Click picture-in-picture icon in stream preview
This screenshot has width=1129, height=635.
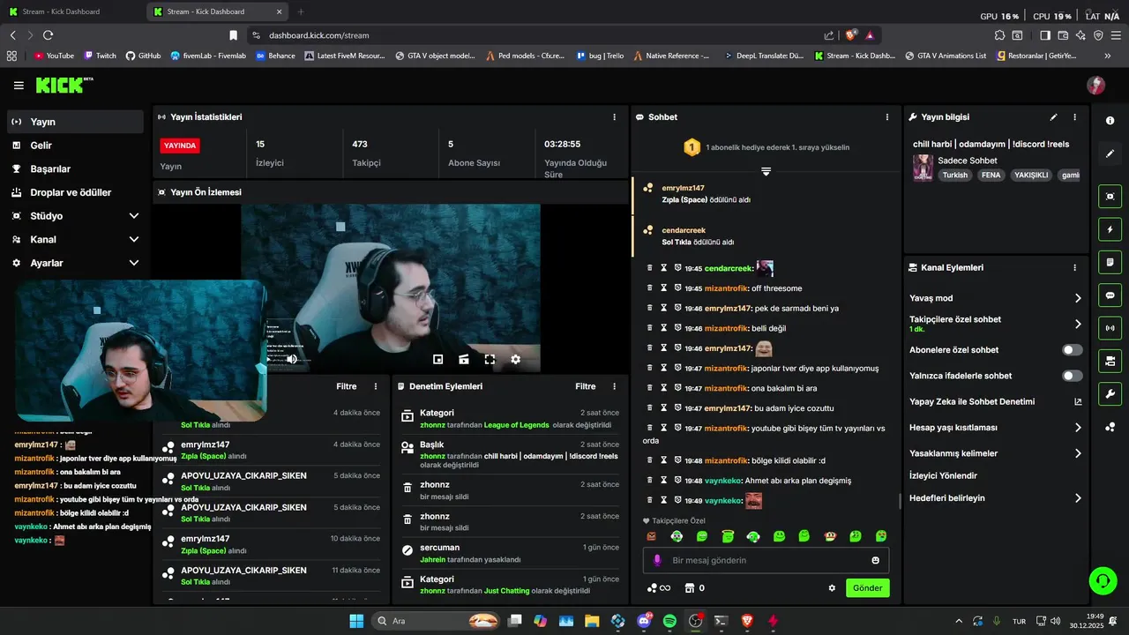coord(438,359)
